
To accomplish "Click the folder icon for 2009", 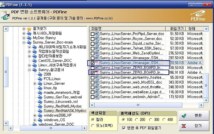I will click(x=40, y=74).
